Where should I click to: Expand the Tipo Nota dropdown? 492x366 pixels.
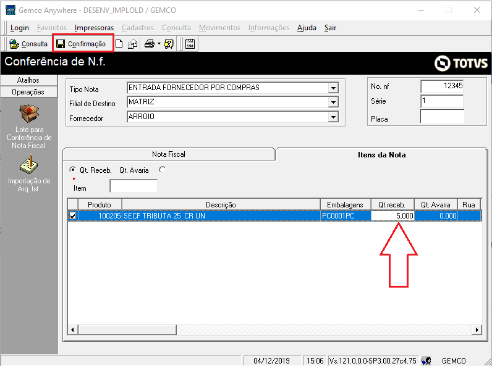pyautogui.click(x=333, y=88)
